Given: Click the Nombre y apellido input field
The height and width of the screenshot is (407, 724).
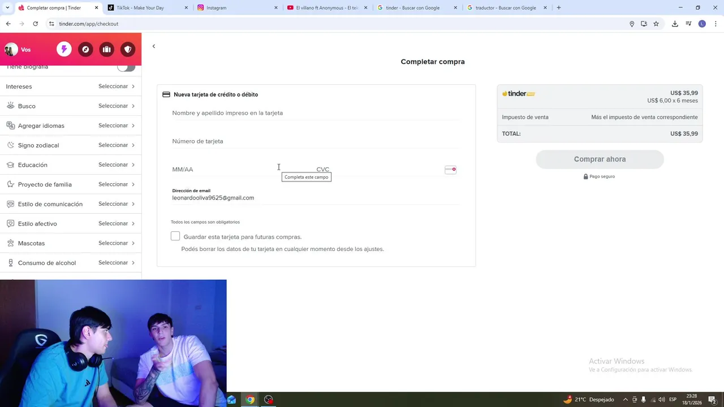Looking at the screenshot, I should (x=316, y=113).
